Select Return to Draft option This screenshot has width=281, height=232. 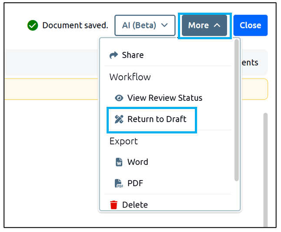coord(152,119)
